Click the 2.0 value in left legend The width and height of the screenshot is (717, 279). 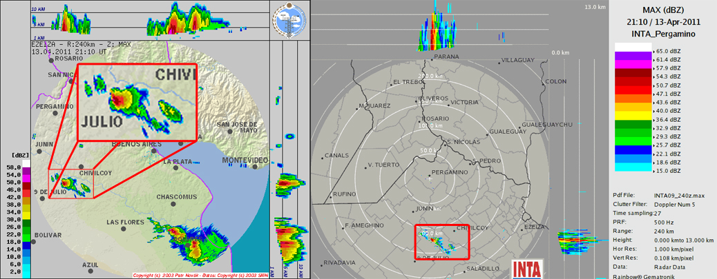click(15, 271)
